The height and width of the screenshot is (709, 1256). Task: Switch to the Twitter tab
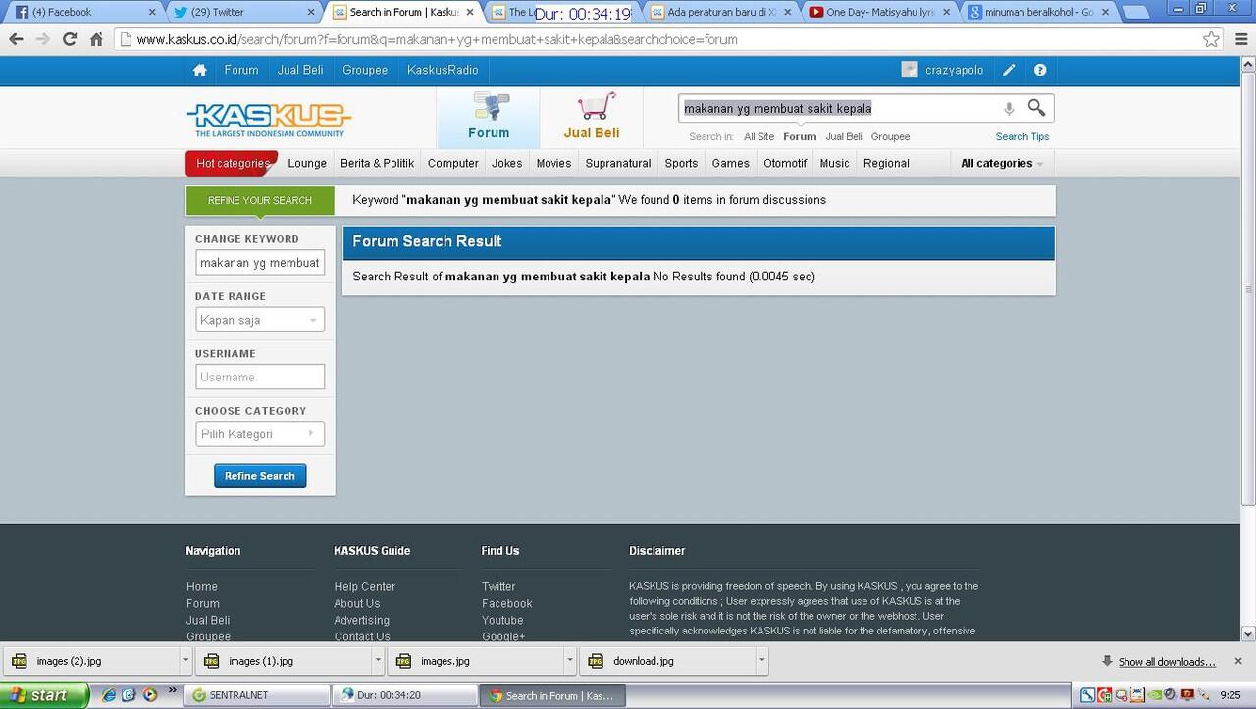pos(242,12)
